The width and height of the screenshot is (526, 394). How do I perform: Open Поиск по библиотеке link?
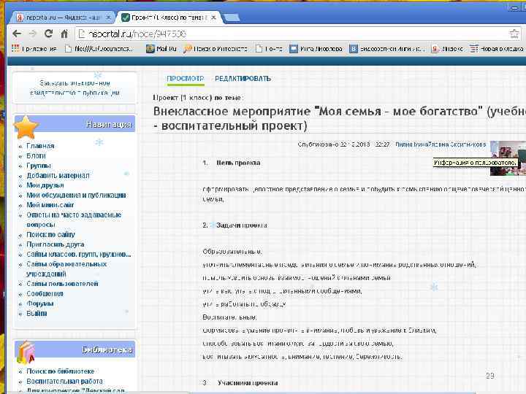coord(61,371)
